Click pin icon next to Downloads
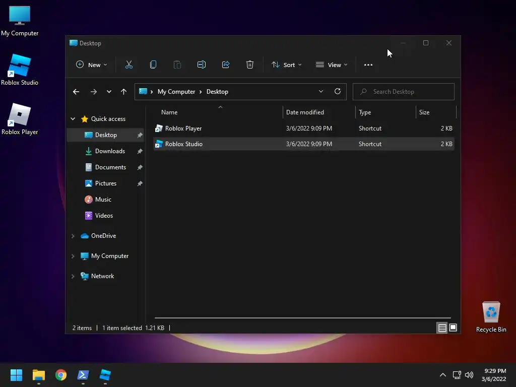 coord(140,151)
